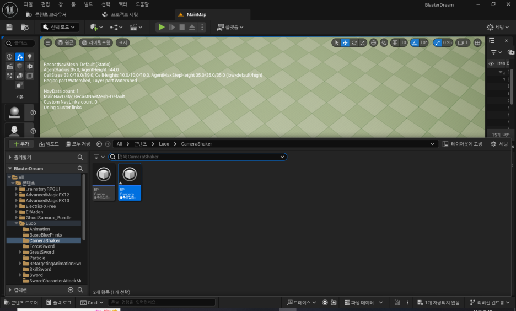Select the Actor sphere item in Place Actors
Screen dimensions: 516x311
14,112
